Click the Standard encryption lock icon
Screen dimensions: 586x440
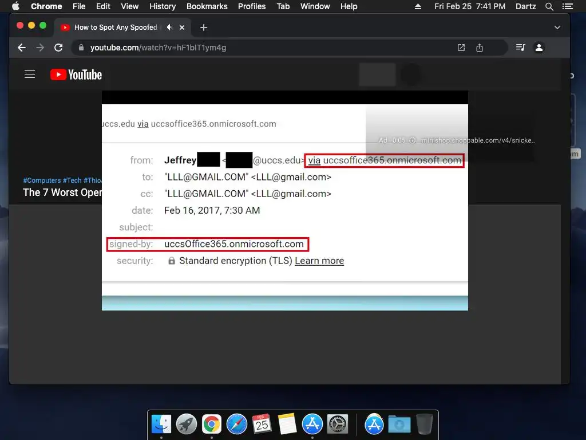click(172, 261)
